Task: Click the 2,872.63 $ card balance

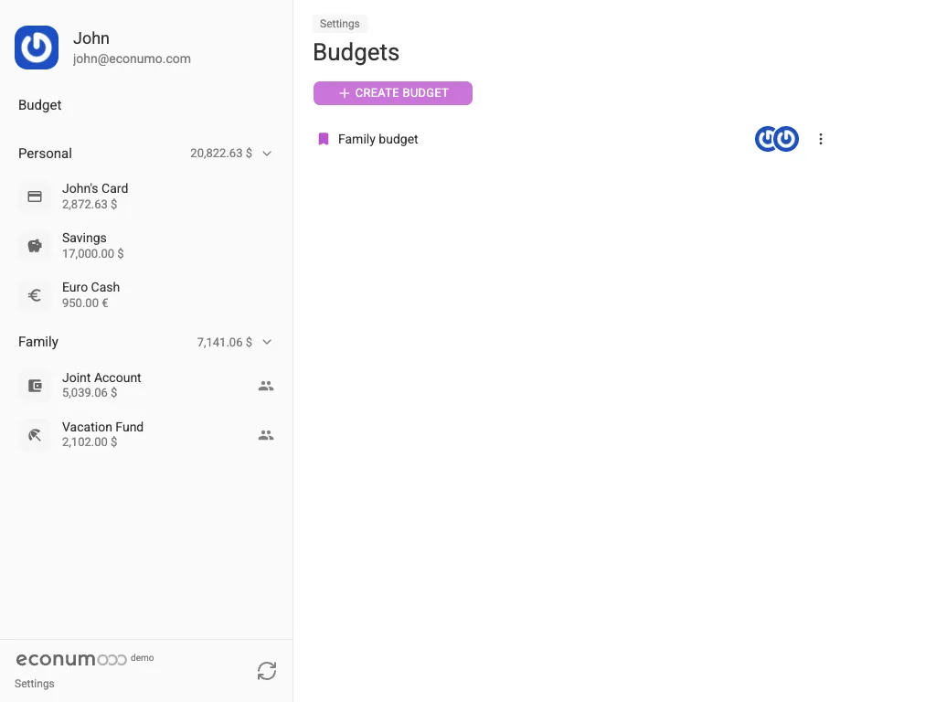Action: [90, 204]
